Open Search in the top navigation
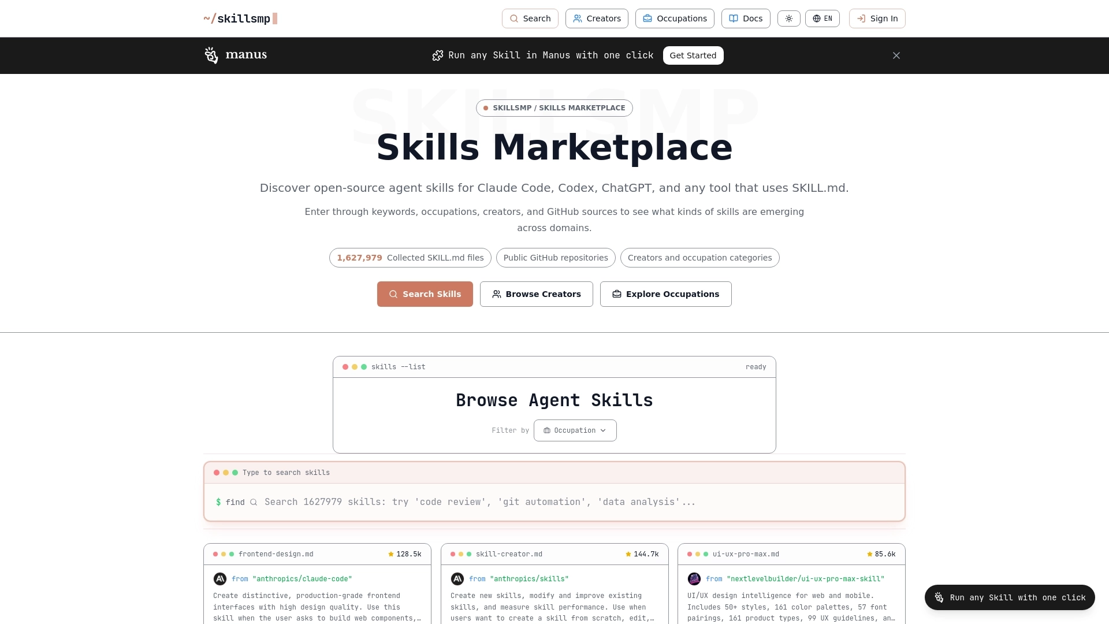 coord(530,18)
